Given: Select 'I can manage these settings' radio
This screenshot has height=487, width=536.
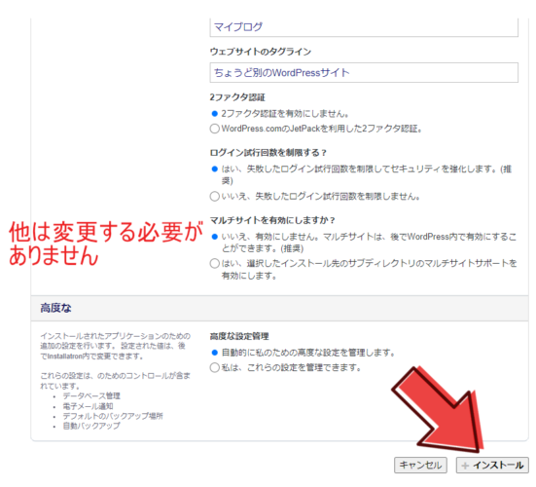Looking at the screenshot, I should 214,367.
